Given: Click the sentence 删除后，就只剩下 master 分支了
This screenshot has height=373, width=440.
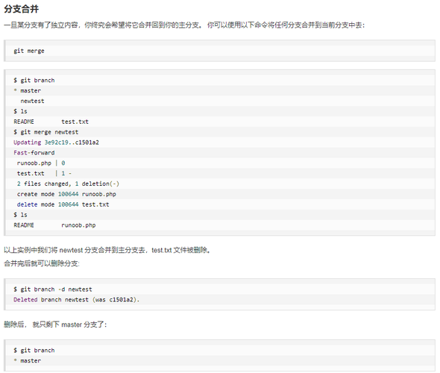Looking at the screenshot, I should (55, 325).
